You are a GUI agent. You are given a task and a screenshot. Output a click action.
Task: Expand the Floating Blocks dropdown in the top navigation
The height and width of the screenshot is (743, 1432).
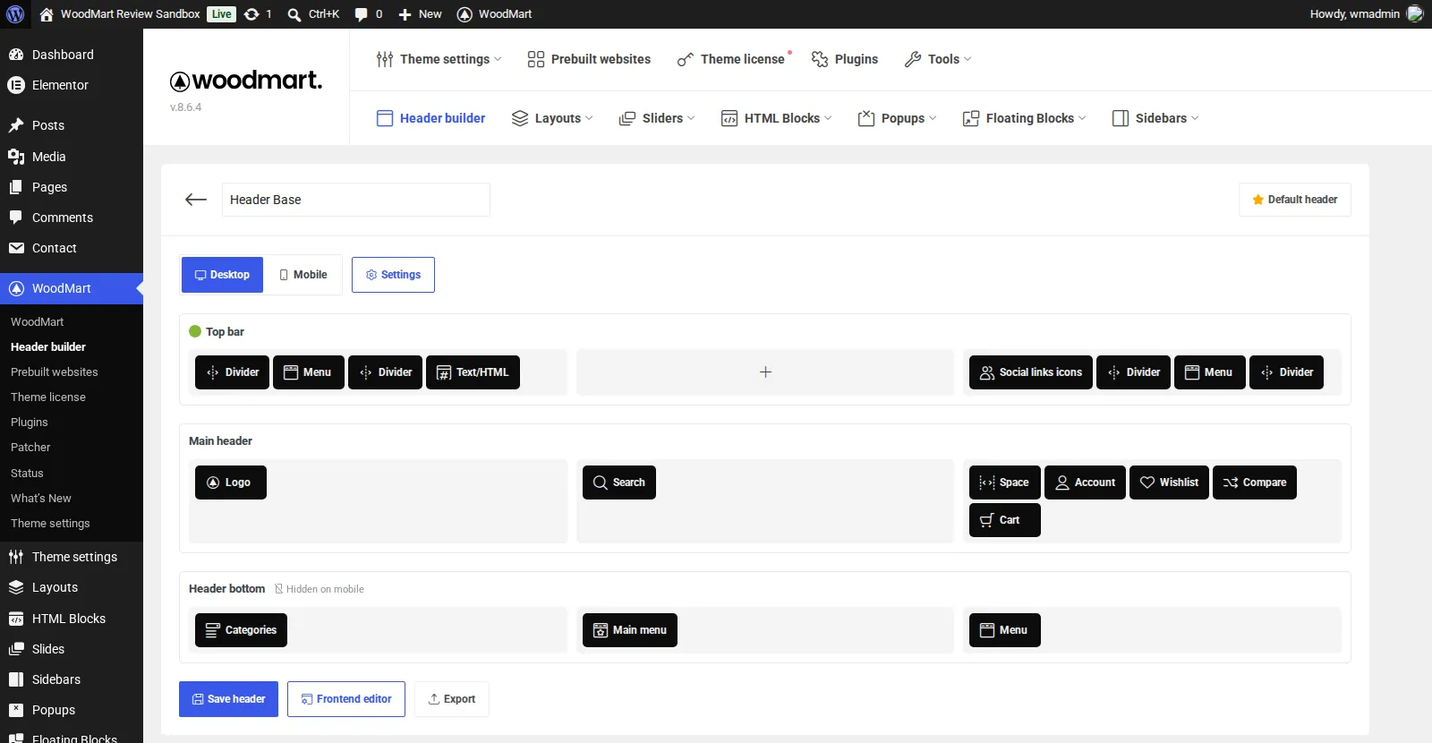(x=1024, y=118)
